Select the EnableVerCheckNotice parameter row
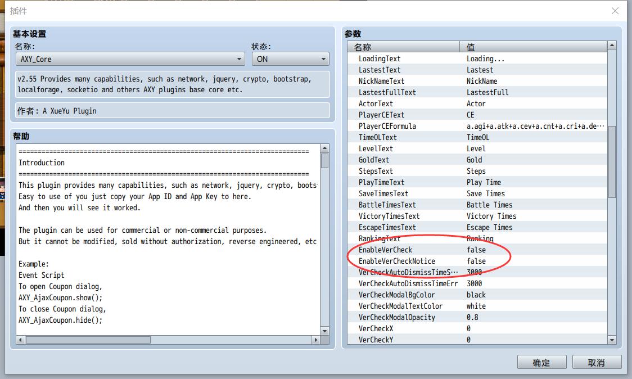The width and height of the screenshot is (632, 379). 477,261
